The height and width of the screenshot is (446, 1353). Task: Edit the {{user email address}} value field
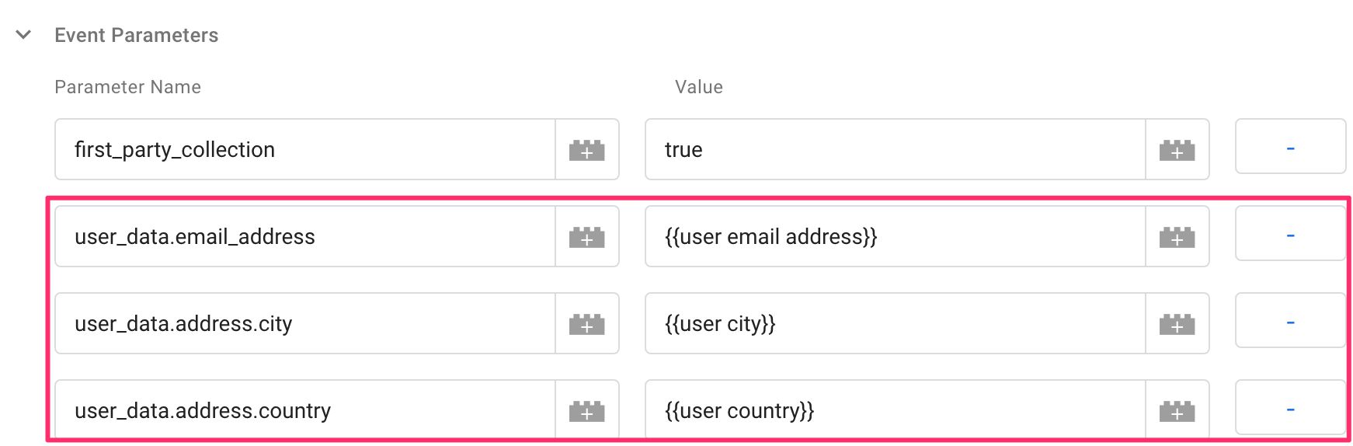pos(896,236)
